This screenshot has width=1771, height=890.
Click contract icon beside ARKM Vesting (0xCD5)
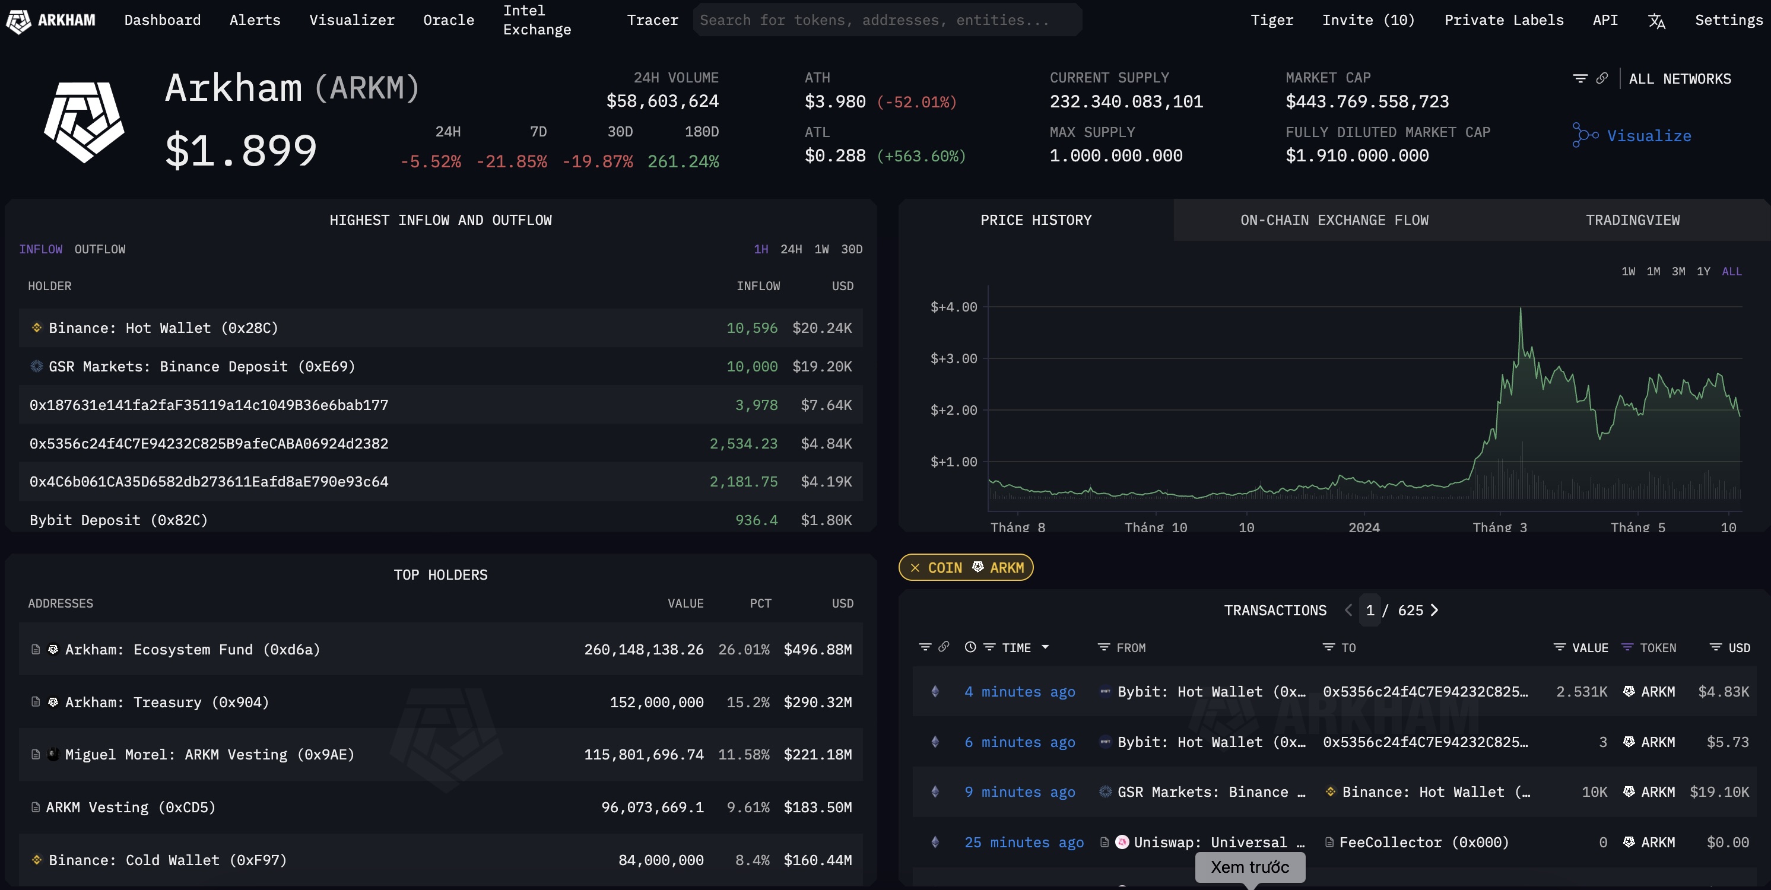36,807
